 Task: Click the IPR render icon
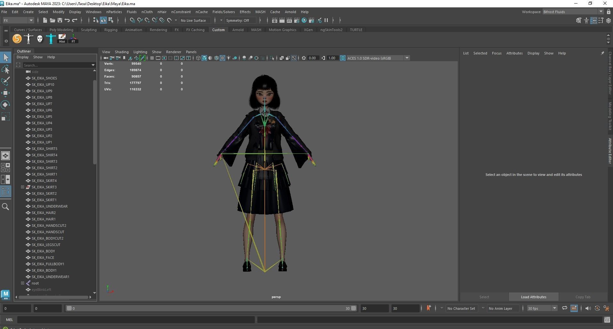[x=289, y=20]
